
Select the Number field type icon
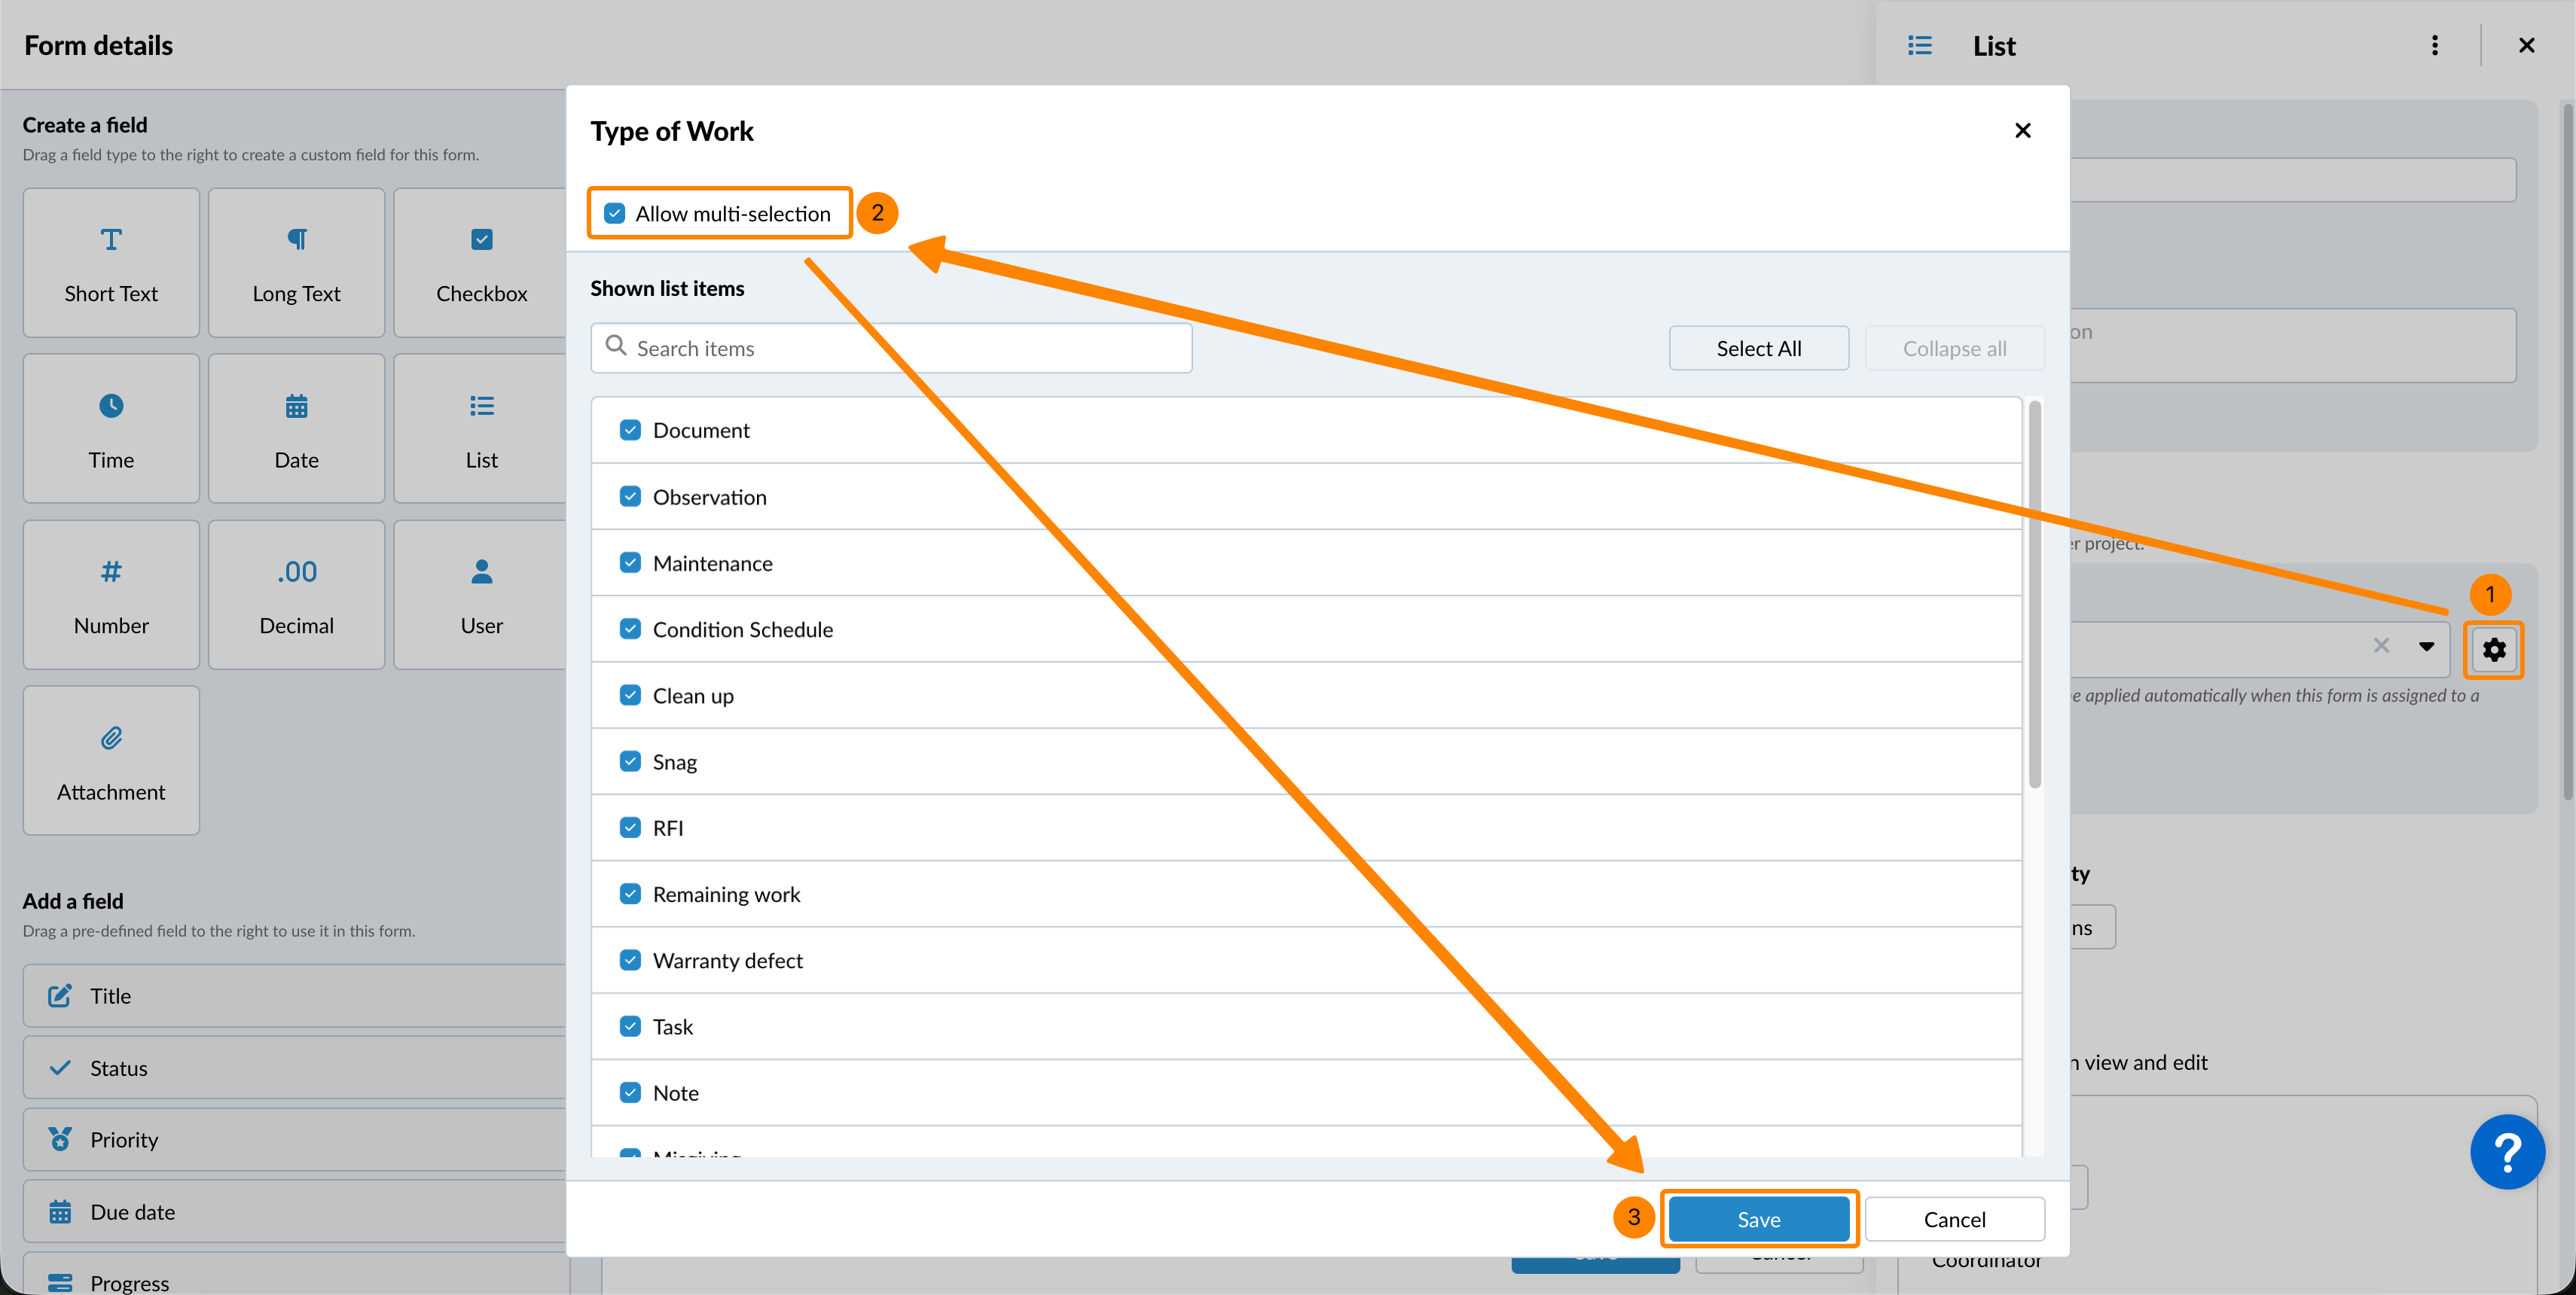point(111,571)
